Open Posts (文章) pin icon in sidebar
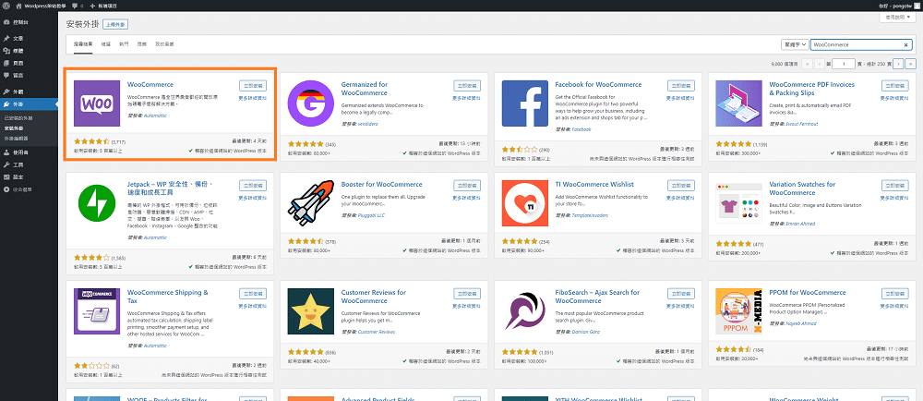Viewport: 923px width, 401px height. click(x=6, y=38)
